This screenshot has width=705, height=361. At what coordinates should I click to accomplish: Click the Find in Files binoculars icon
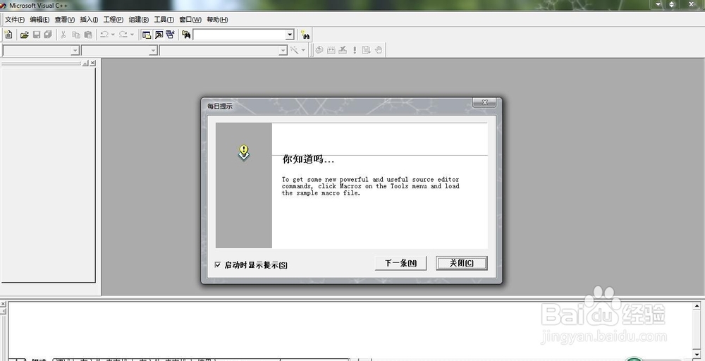point(186,35)
